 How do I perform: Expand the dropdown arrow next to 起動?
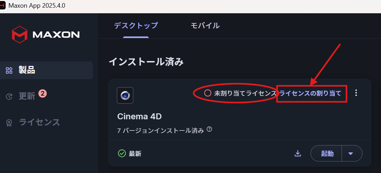pos(350,153)
